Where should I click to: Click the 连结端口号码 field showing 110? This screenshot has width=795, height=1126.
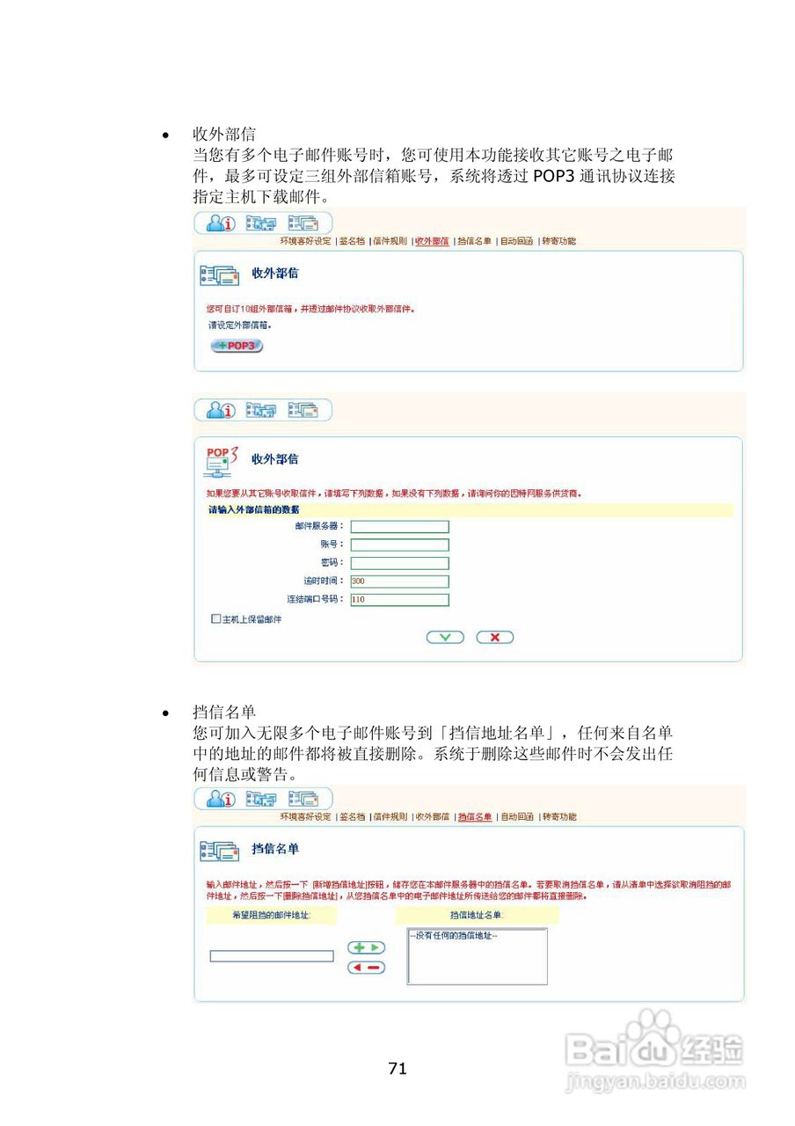pyautogui.click(x=399, y=600)
